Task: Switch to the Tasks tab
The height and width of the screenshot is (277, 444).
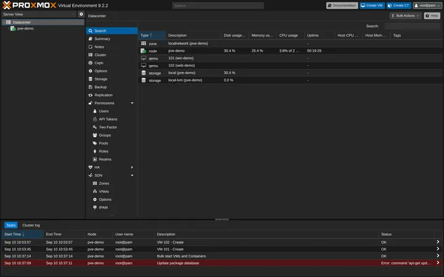Action: 10,225
